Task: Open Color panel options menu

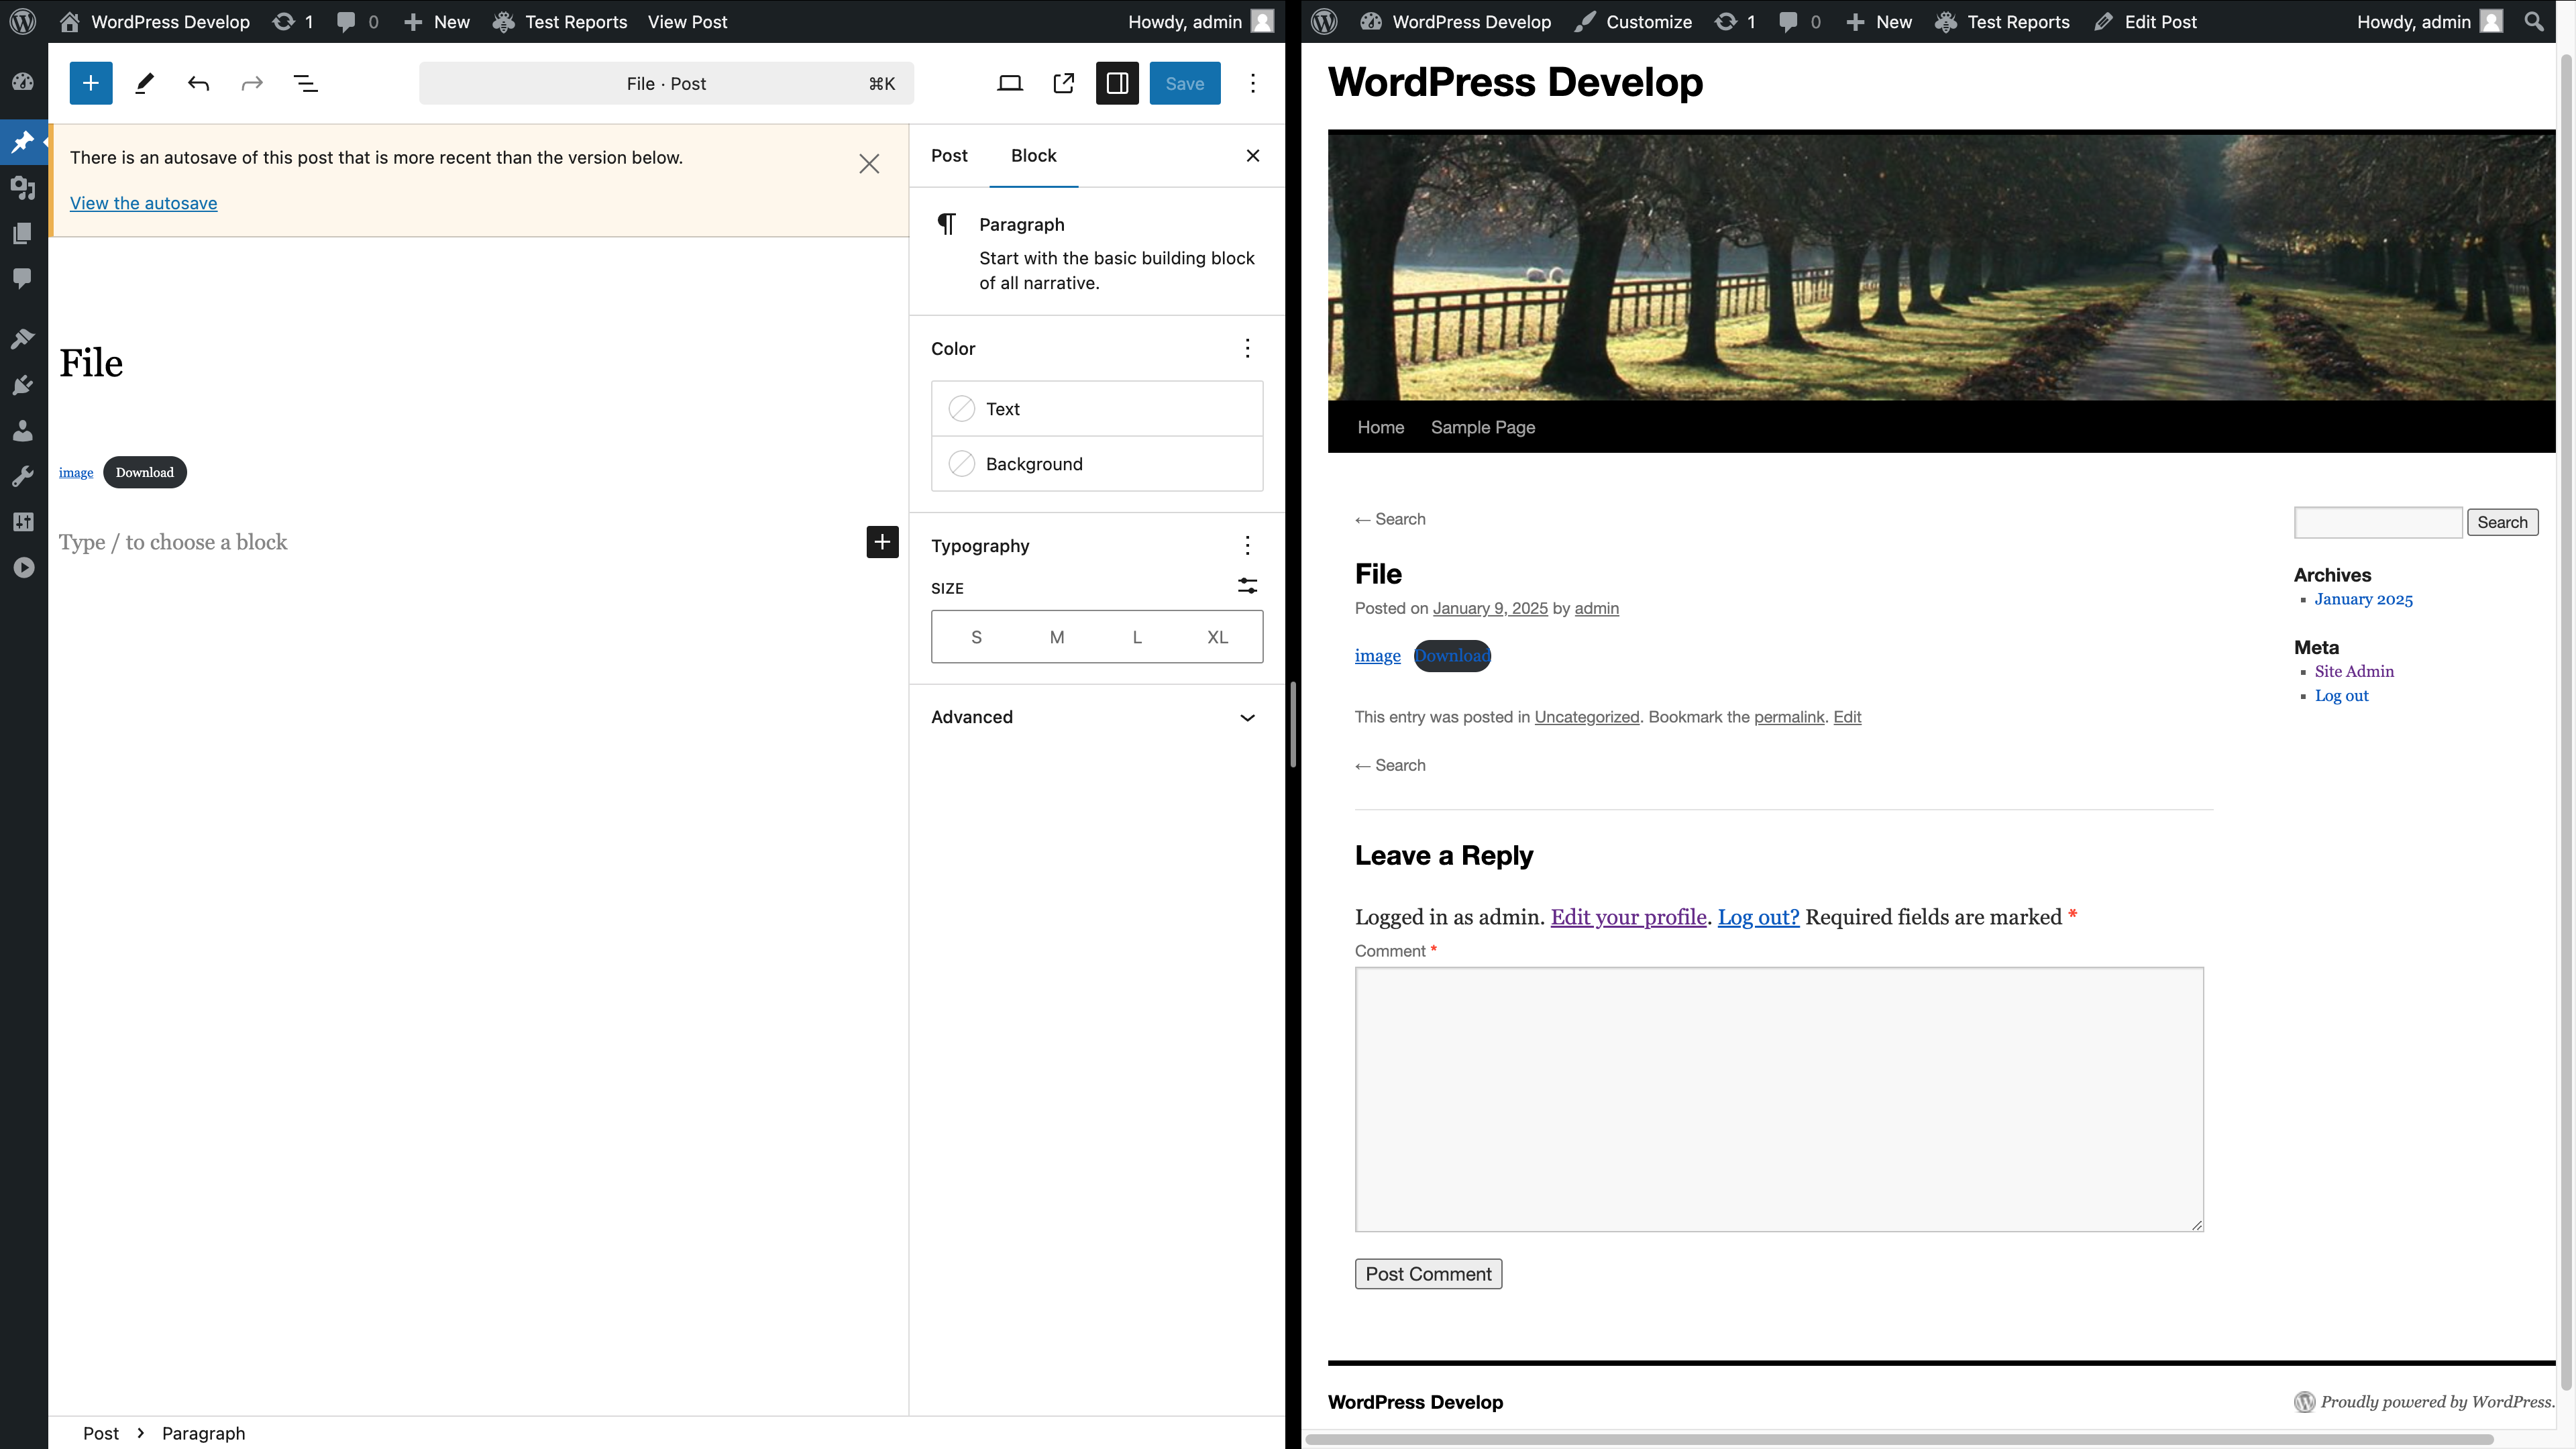Action: point(1247,348)
